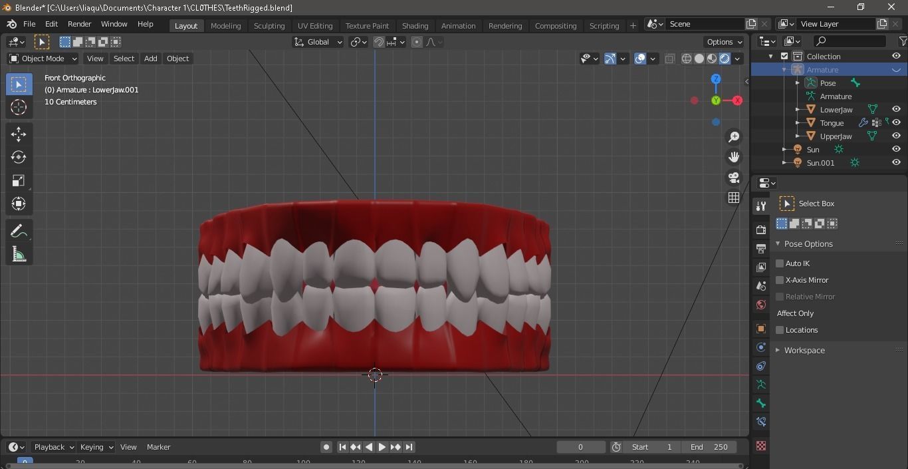Hide the Tongue object in the outliner
Screen dimensions: 908x469
point(896,122)
